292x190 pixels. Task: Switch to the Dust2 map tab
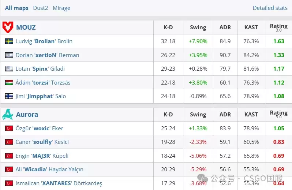40,8
